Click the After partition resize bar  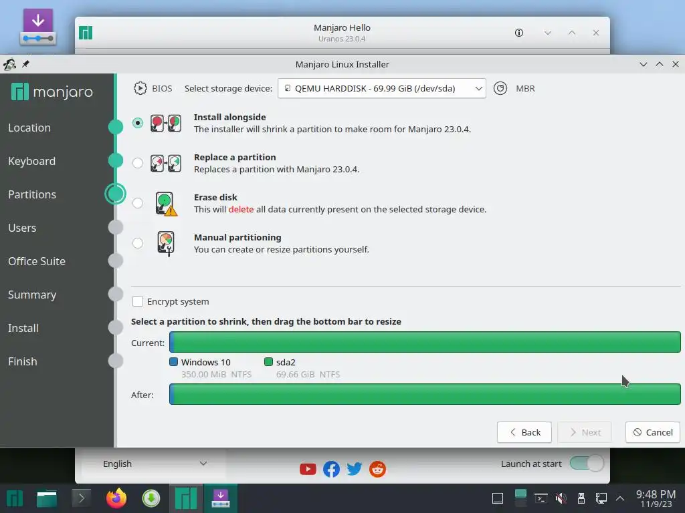[425, 394]
